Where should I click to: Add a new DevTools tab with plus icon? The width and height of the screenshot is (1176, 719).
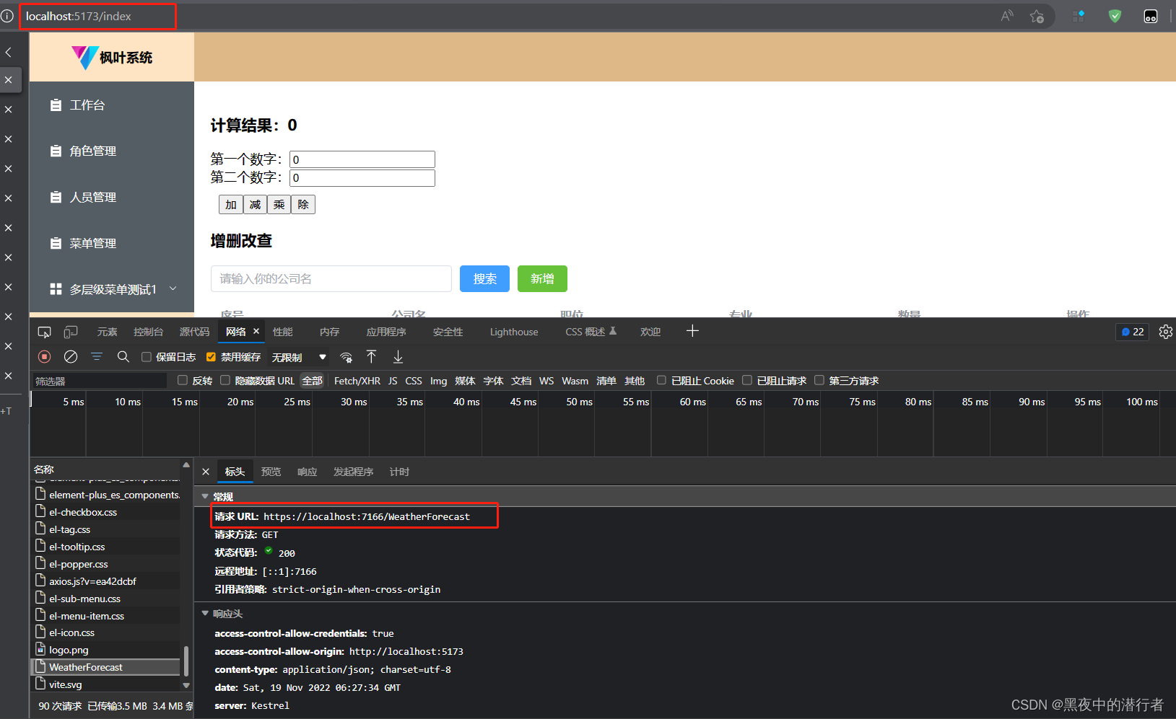pos(692,331)
